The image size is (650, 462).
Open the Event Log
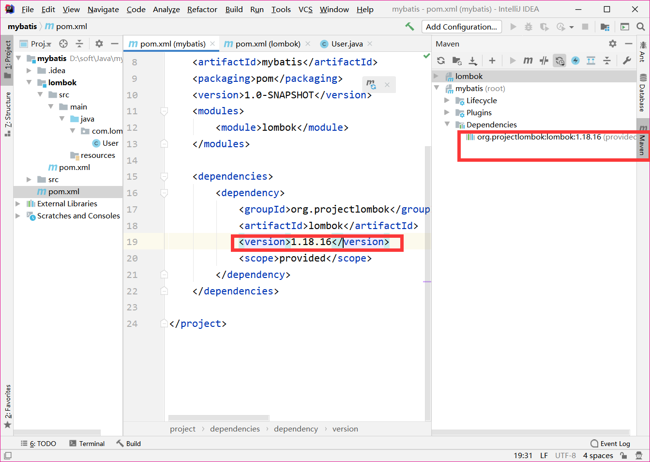[x=610, y=443]
